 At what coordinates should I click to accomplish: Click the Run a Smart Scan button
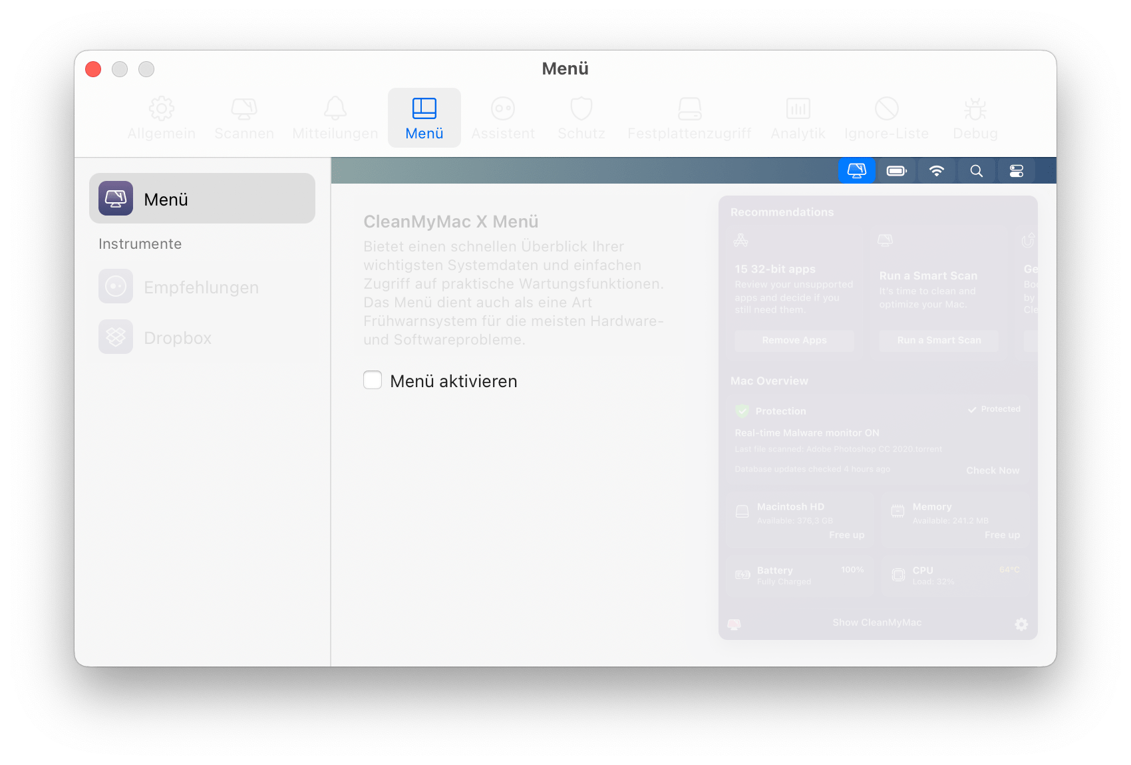[x=939, y=341]
